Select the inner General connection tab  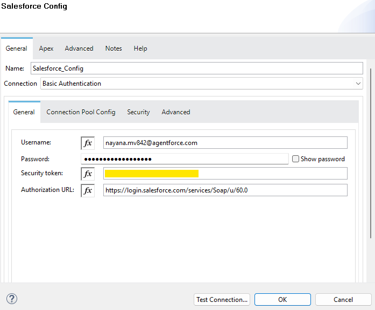[x=24, y=112]
